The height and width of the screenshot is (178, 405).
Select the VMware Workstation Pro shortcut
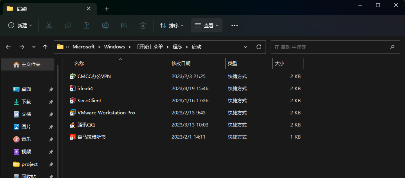pos(106,113)
